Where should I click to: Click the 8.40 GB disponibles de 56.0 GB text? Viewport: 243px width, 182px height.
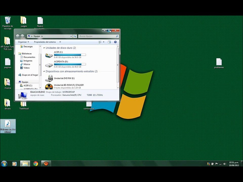pos(68,57)
